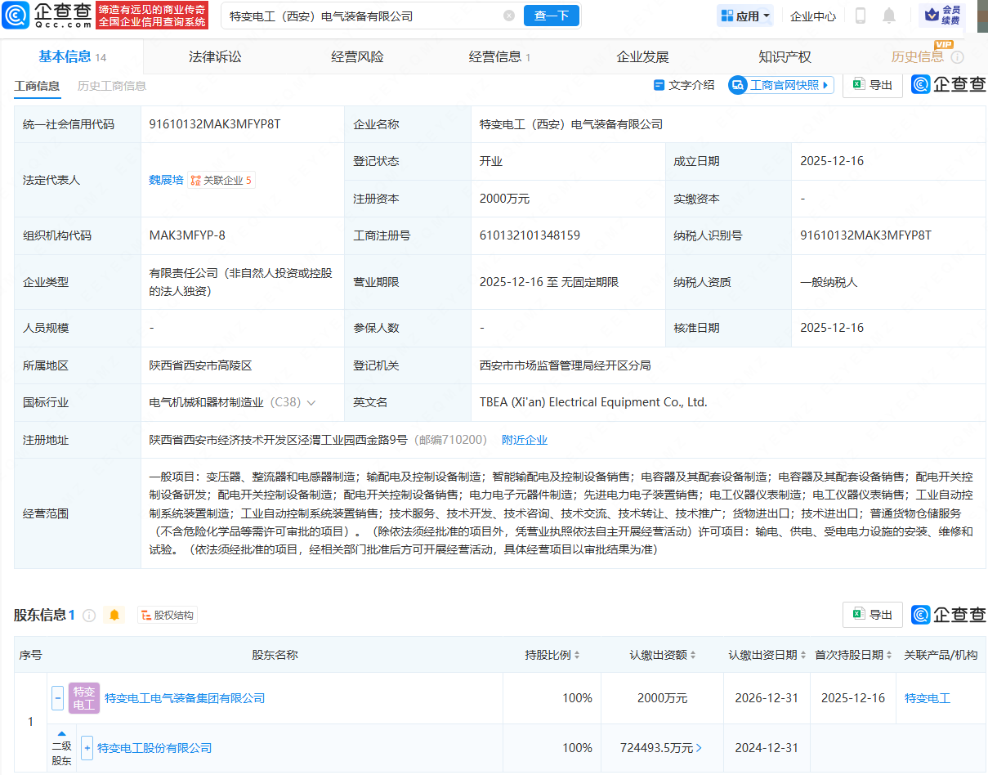Open 股权结构 equity structure view
This screenshot has height=775, width=988.
(x=168, y=615)
